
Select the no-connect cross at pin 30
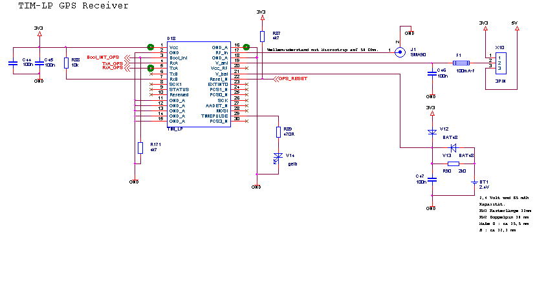tap(246, 121)
